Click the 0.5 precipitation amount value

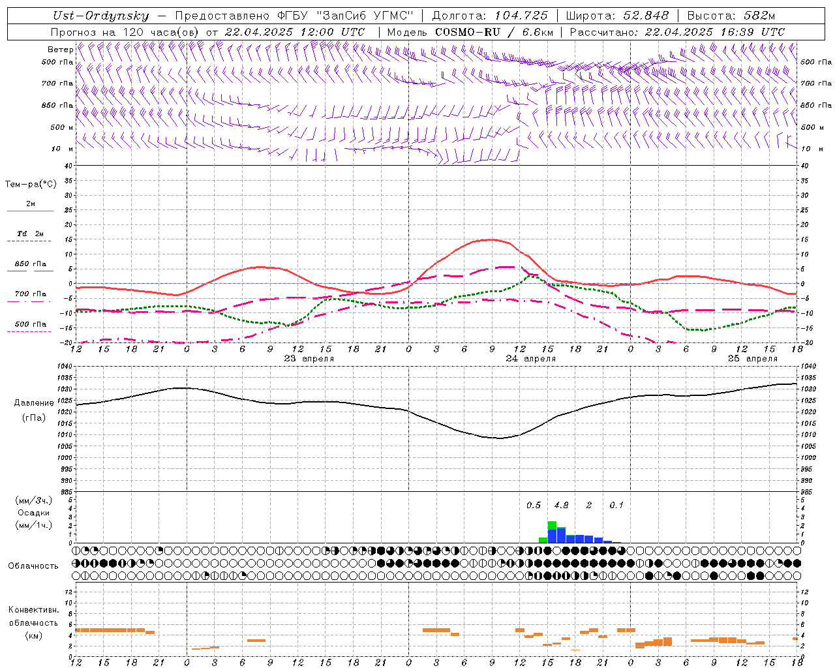(534, 505)
